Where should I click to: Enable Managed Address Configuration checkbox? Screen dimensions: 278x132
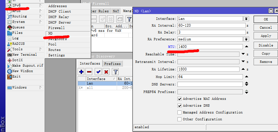pos(179,113)
